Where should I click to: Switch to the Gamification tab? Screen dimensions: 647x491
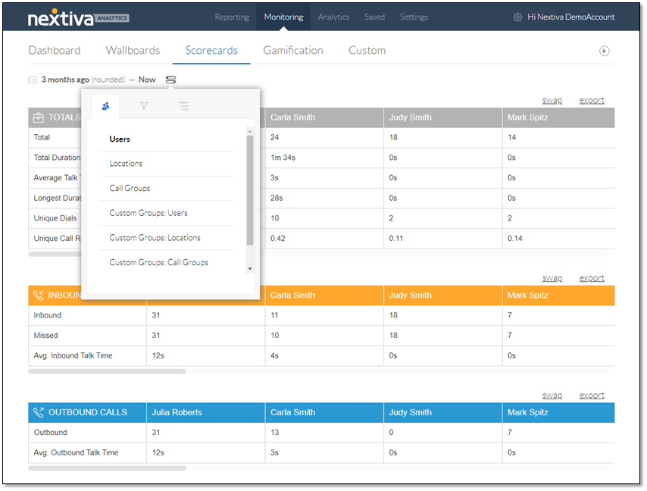[x=293, y=50]
